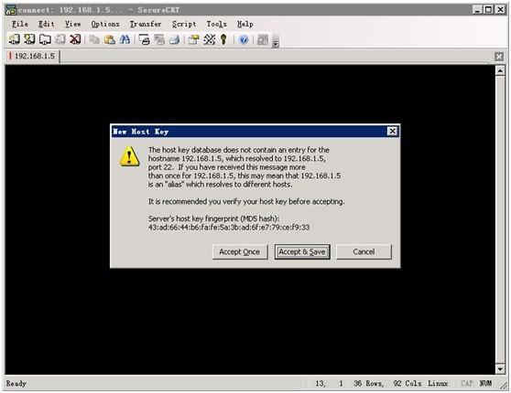This screenshot has height=393, width=511.
Task: Click the Print Screen printer icon
Action: pos(144,39)
